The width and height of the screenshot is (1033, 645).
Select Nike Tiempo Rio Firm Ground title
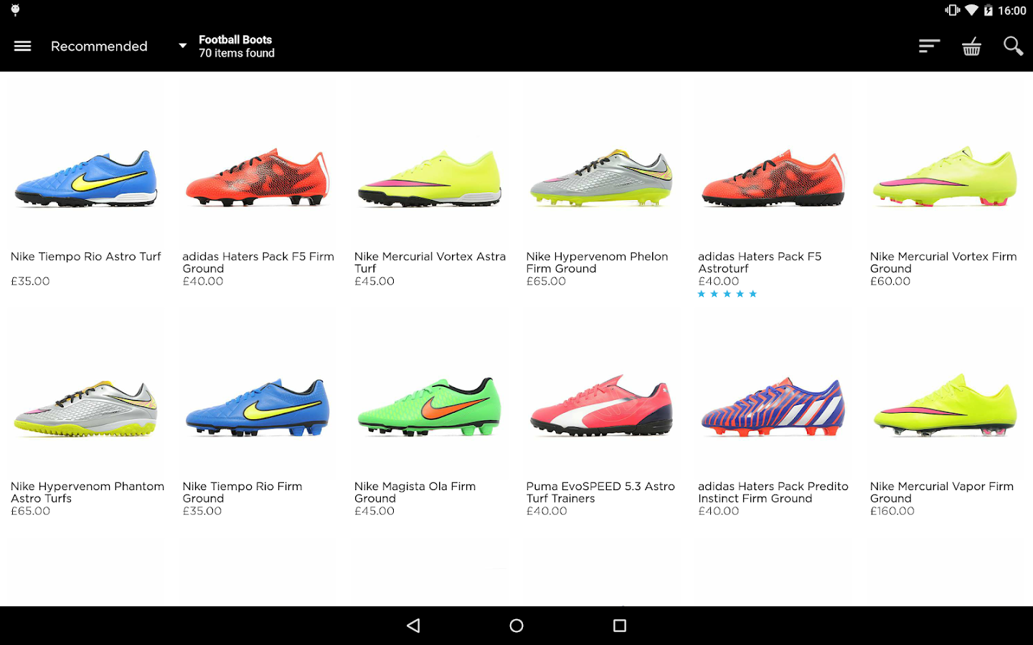click(x=242, y=492)
